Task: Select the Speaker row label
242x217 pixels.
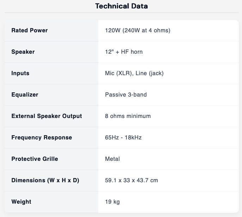Action: pos(23,52)
